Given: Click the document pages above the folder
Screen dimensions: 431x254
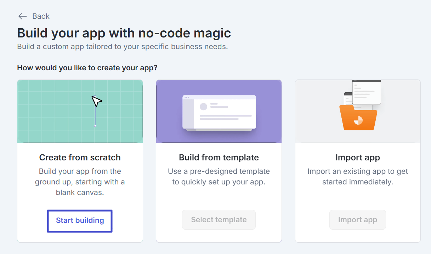Looking at the screenshot, I should [367, 92].
